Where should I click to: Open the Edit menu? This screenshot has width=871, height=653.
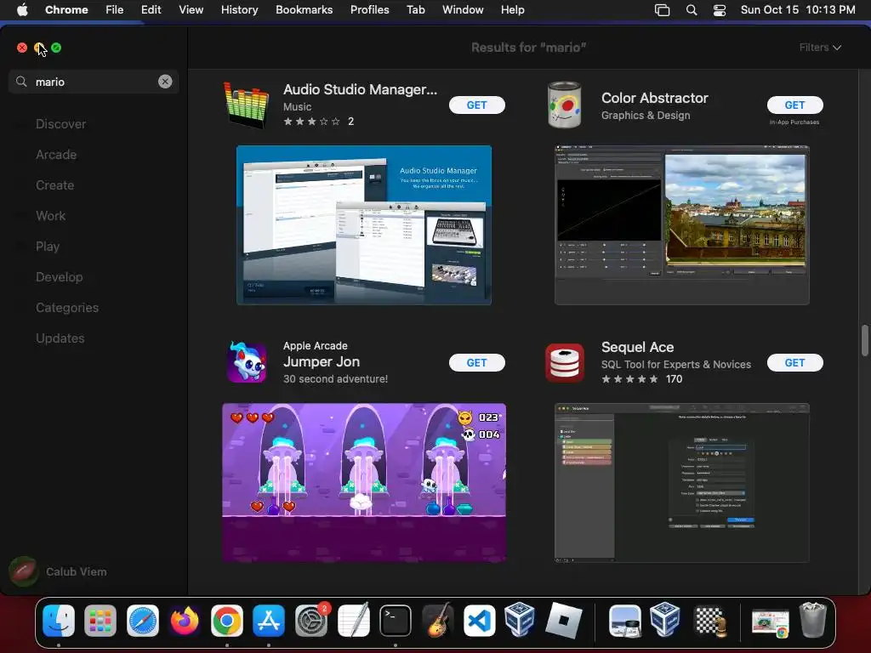pyautogui.click(x=151, y=10)
